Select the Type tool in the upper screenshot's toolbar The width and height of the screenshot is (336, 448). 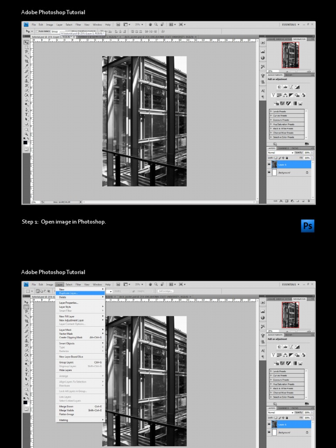click(x=26, y=114)
